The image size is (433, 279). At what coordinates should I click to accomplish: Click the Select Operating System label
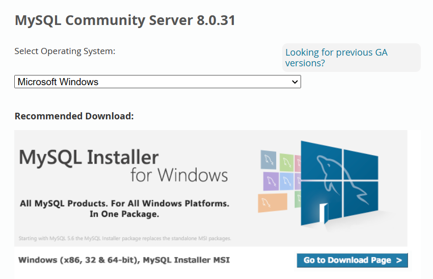point(65,51)
